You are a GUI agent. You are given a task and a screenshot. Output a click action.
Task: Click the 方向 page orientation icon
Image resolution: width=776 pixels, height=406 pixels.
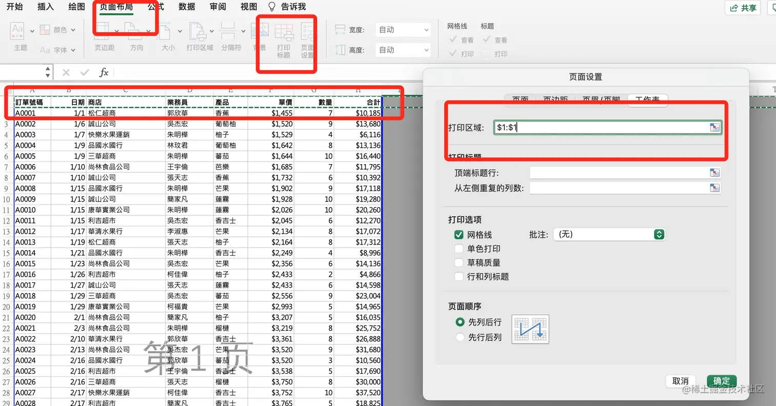click(133, 31)
